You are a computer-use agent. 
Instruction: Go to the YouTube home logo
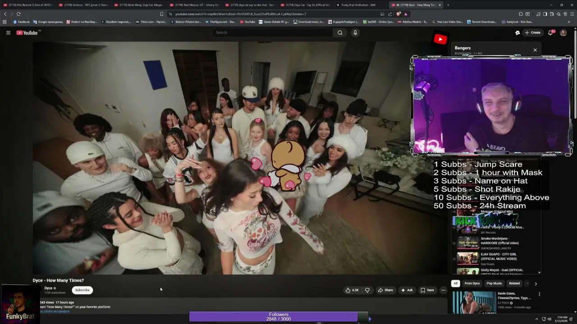click(x=27, y=32)
